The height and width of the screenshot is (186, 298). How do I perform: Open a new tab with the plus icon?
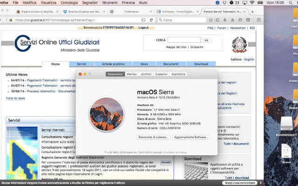[252, 12]
